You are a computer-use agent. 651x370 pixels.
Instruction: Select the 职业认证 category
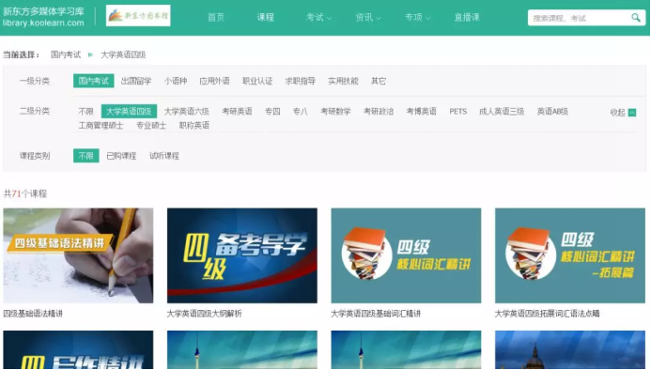click(257, 81)
